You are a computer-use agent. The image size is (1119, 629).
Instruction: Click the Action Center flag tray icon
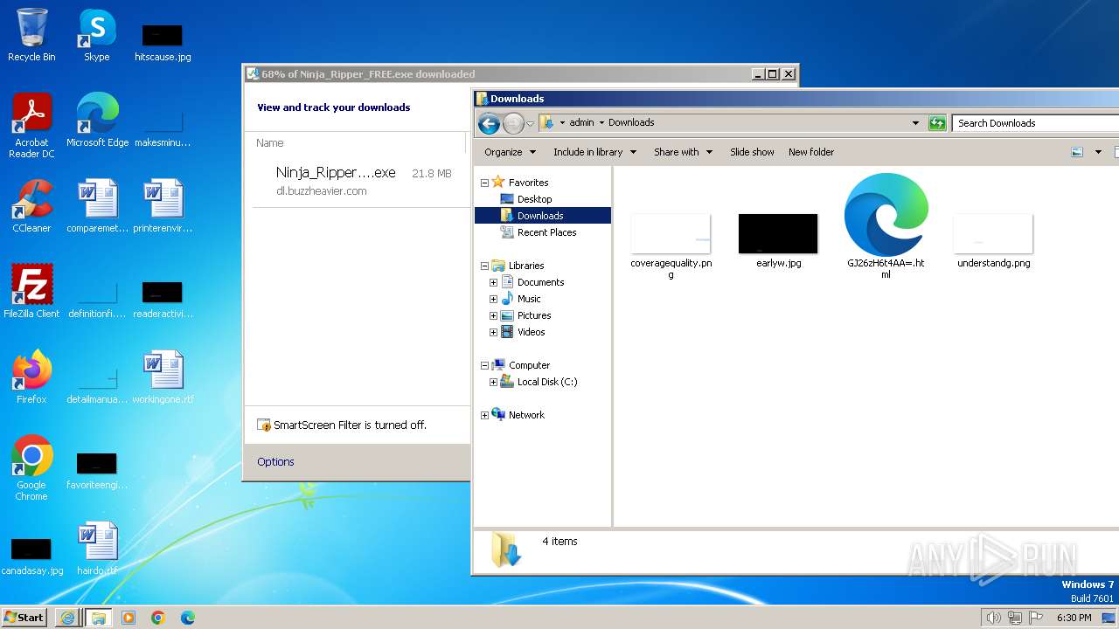click(1036, 618)
